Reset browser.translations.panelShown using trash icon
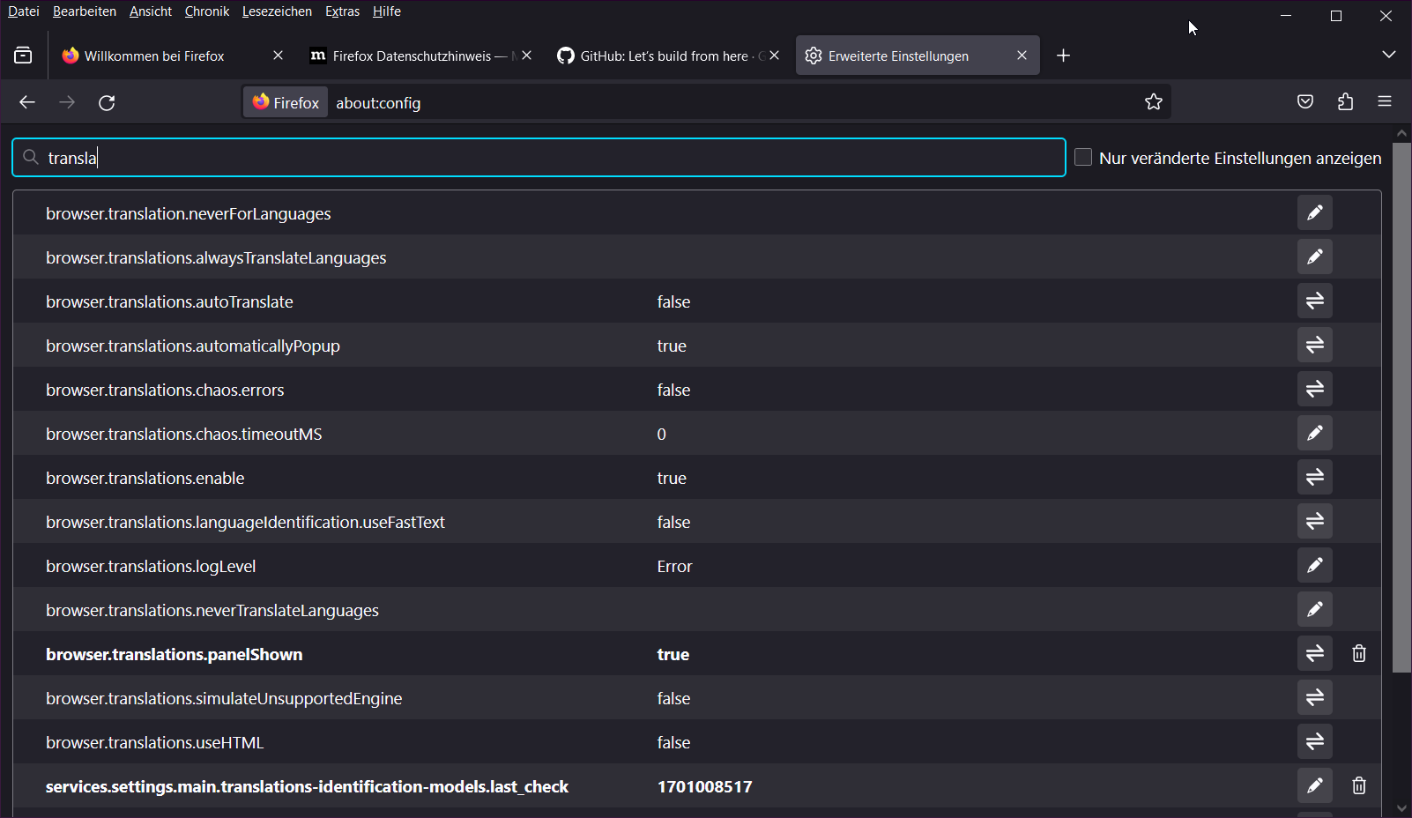 click(x=1358, y=654)
